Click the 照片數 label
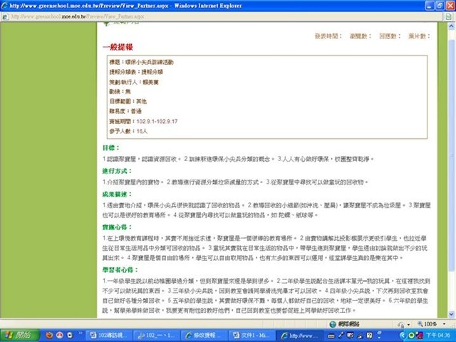The image size is (456, 342). point(419,36)
